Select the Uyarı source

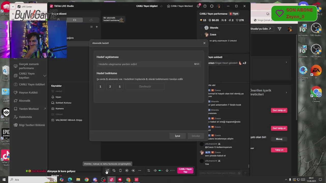[x=58, y=97]
